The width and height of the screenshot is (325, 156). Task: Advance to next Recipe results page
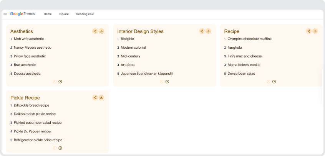coord(274,82)
